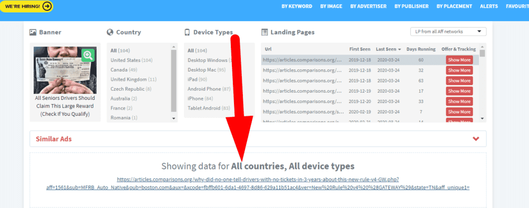
Task: Click Show More for 60 days running row
Action: (459, 60)
